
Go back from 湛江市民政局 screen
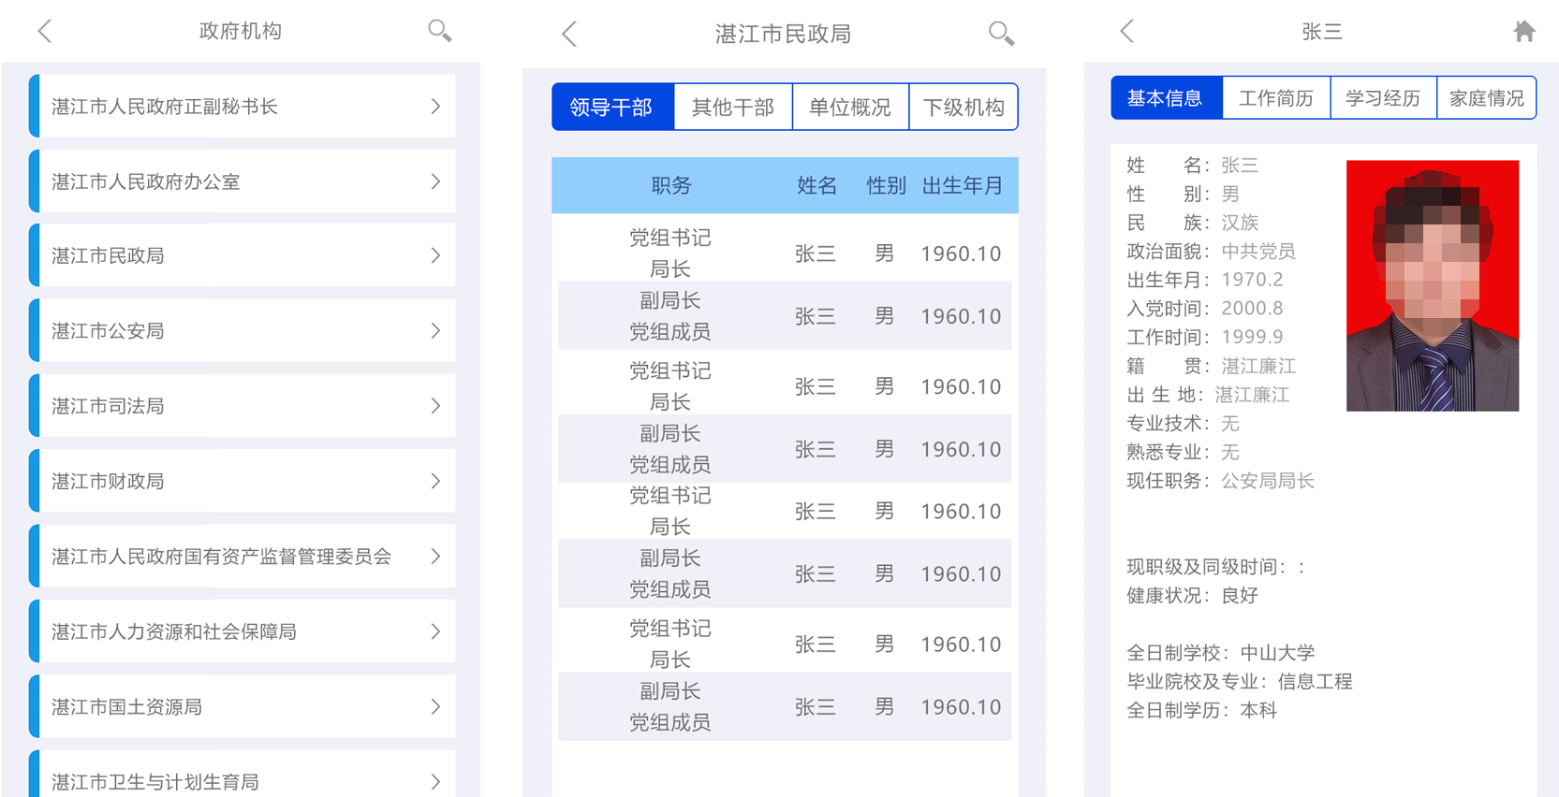pos(569,35)
